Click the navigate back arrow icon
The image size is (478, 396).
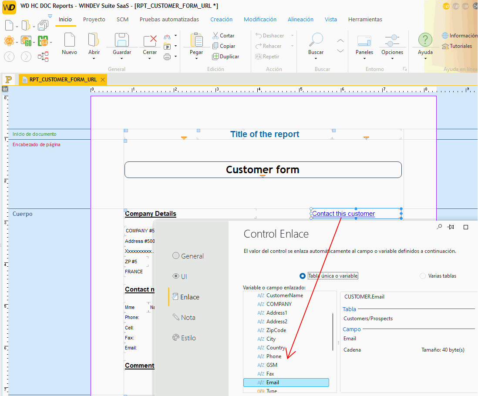(9, 57)
